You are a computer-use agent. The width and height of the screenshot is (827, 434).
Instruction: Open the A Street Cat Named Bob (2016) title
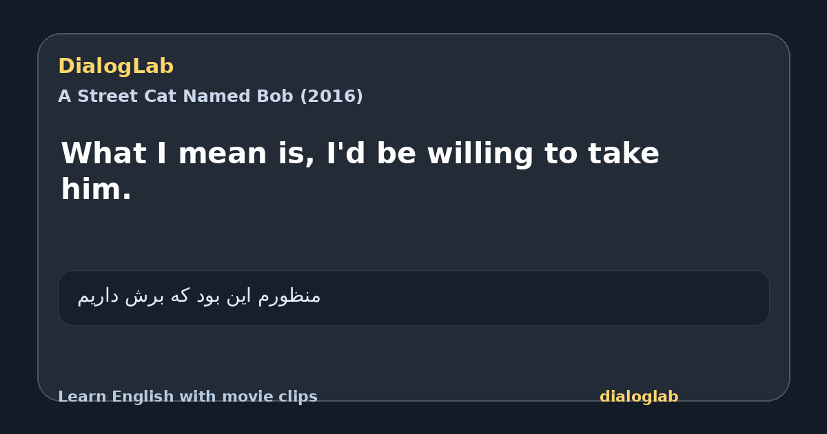(210, 96)
